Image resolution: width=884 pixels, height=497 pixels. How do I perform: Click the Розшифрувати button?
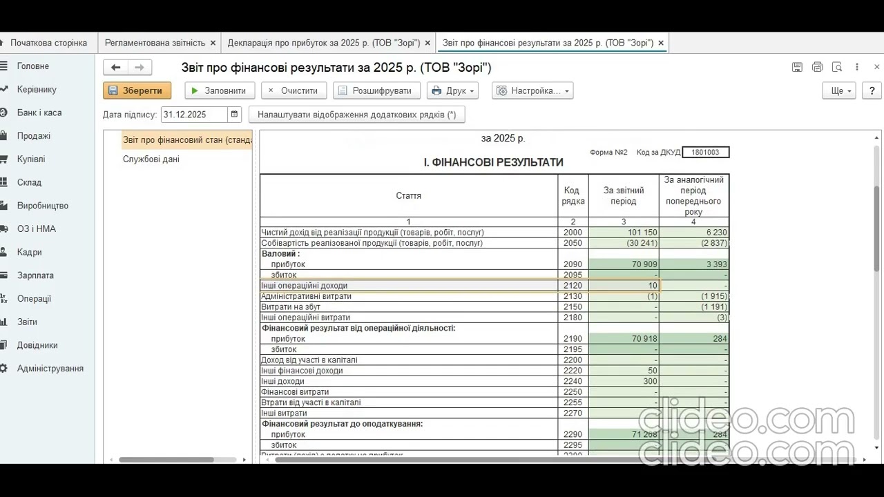tap(376, 90)
